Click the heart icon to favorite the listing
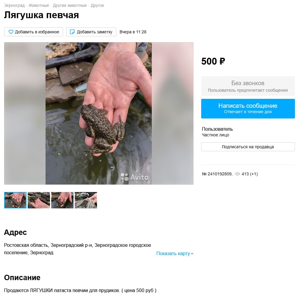This screenshot has width=300, height=298. 11,32
